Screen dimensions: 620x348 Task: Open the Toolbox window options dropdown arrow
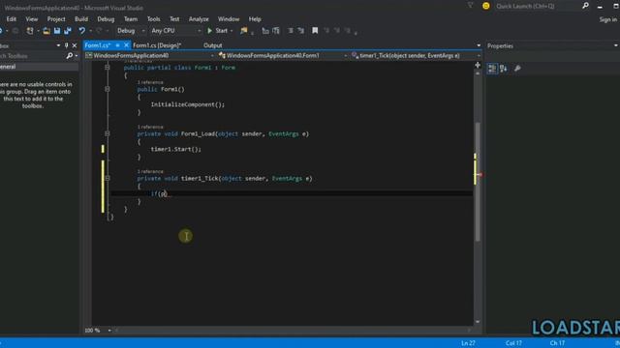click(x=58, y=45)
